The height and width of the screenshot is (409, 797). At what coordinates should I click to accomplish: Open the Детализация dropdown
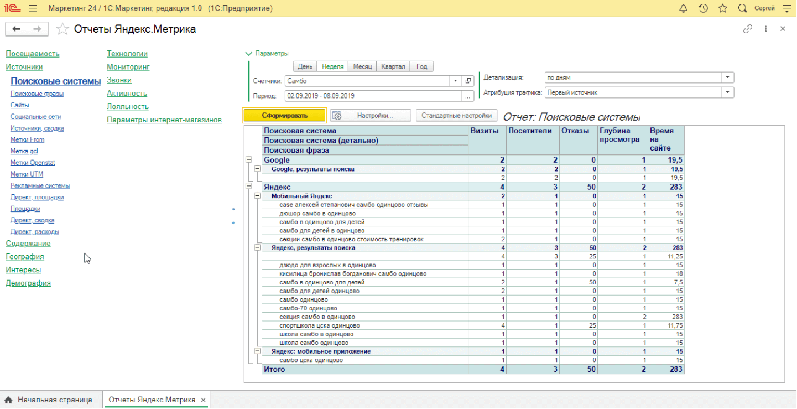coord(728,77)
